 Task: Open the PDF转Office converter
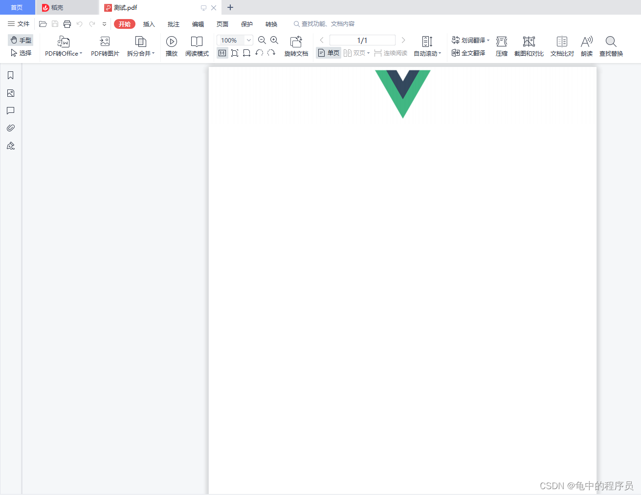point(64,46)
